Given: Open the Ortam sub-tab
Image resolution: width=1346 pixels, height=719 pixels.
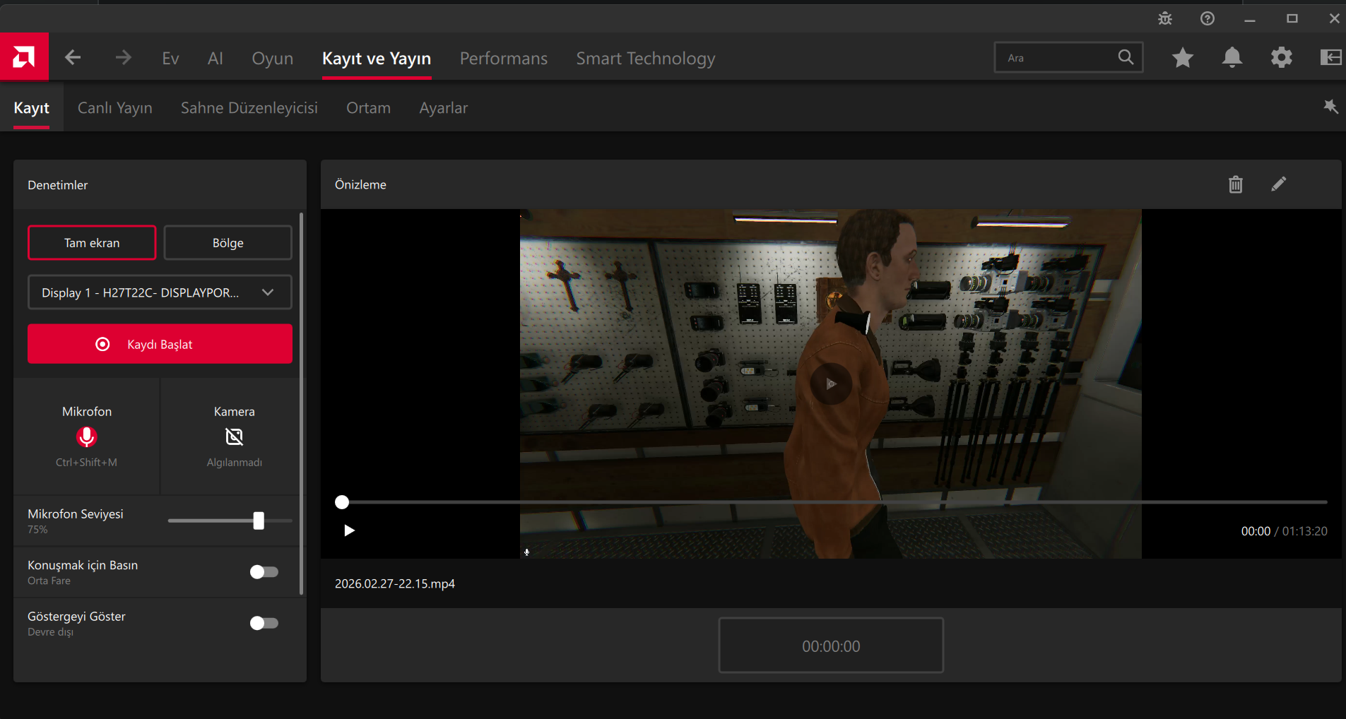Looking at the screenshot, I should point(368,107).
